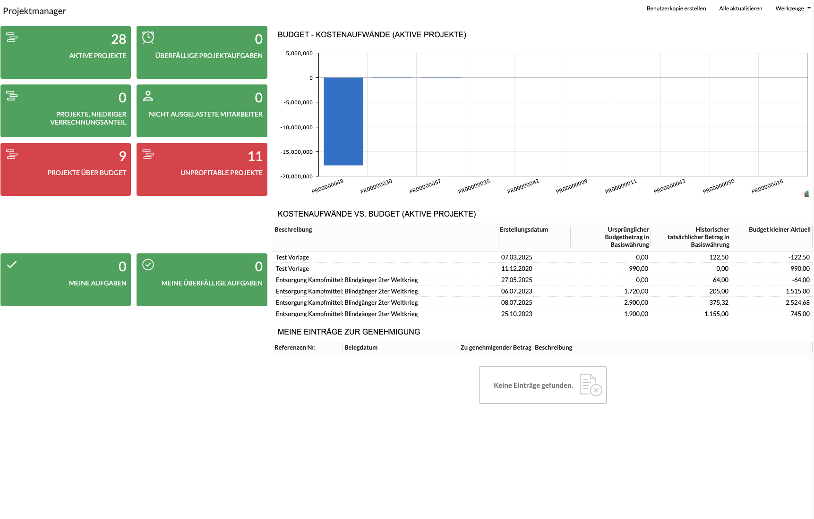Screen dimensions: 814x519
Task: Click the document icon in the no-entries box
Action: tap(591, 385)
